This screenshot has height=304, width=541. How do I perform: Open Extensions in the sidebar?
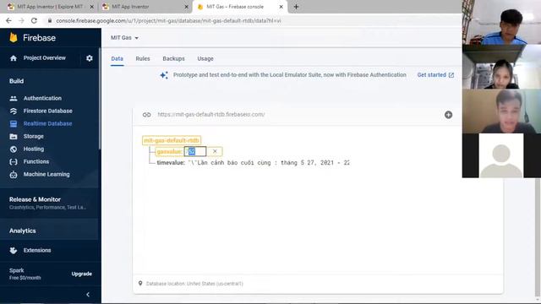tap(37, 251)
